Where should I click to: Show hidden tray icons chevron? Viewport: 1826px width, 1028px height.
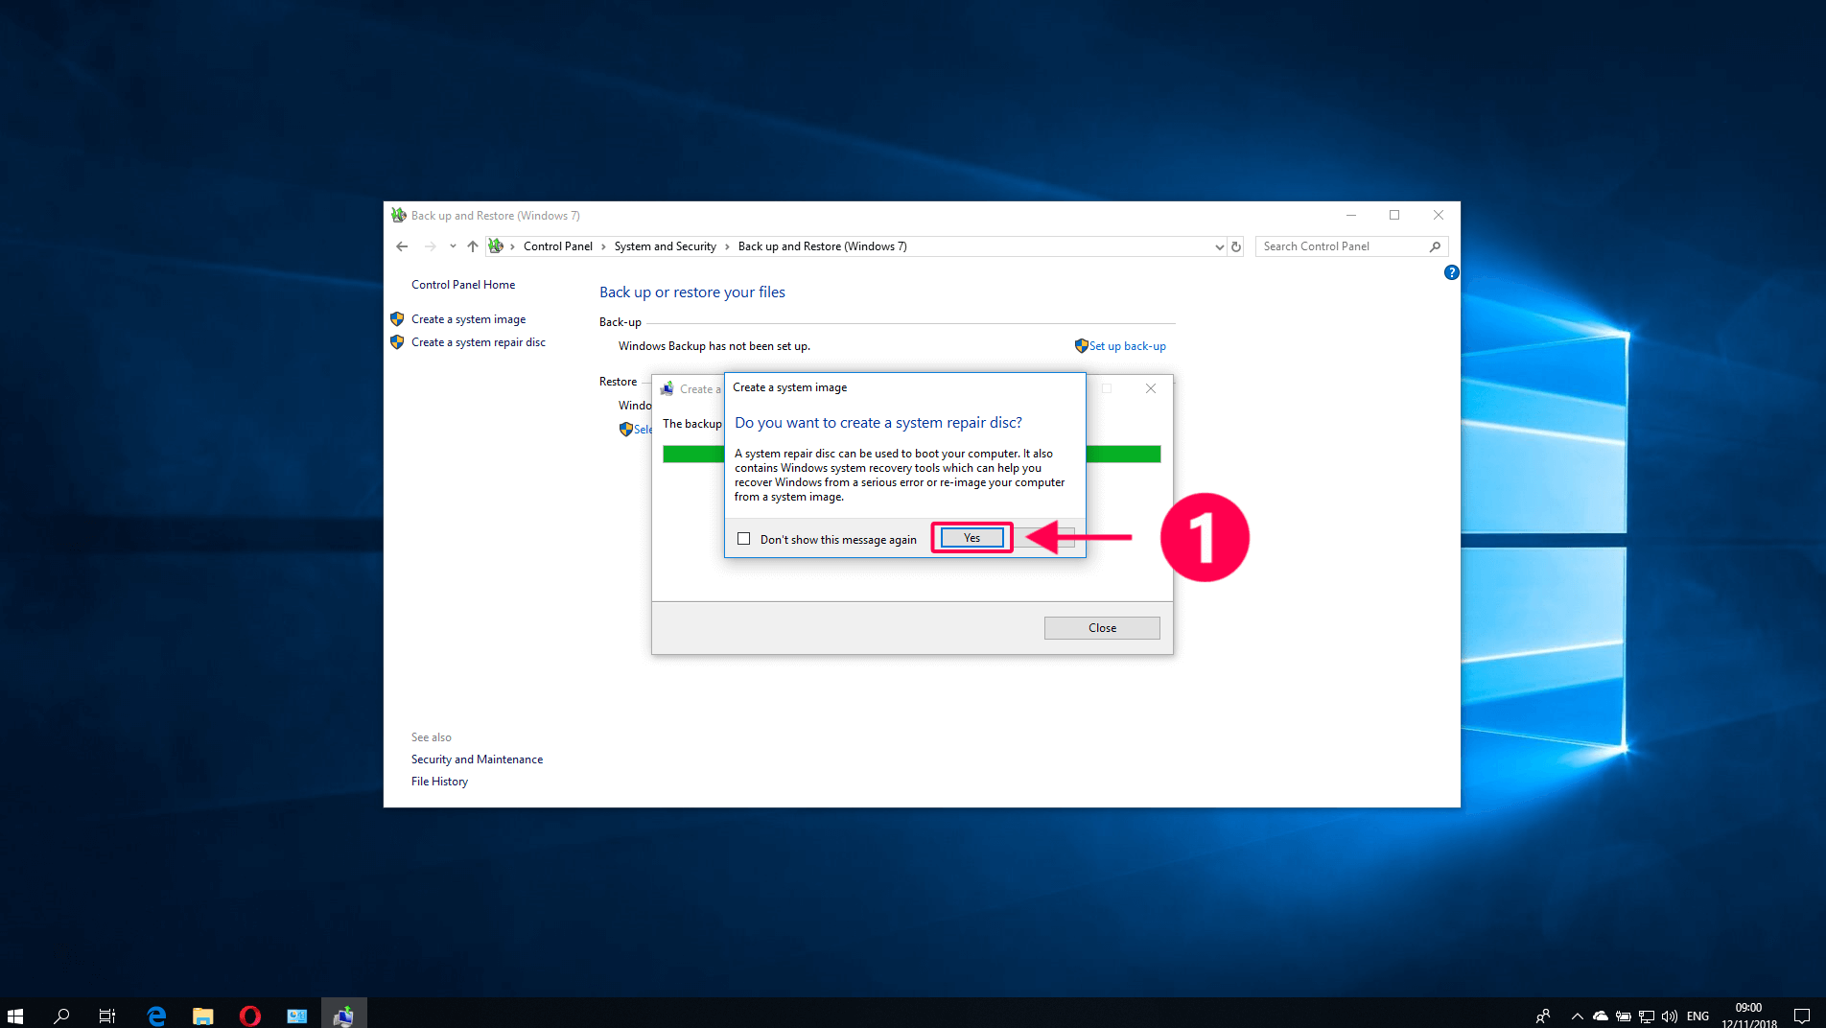coord(1577,1016)
